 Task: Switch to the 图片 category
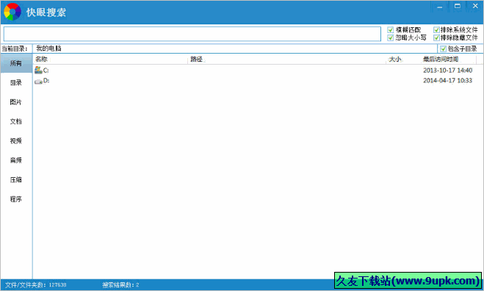[x=16, y=102]
